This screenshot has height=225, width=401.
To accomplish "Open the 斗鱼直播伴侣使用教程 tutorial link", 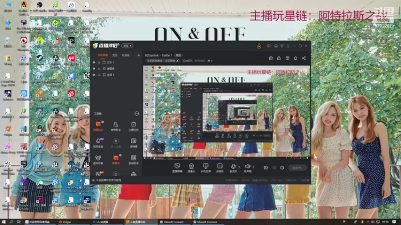I will pyautogui.click(x=108, y=180).
